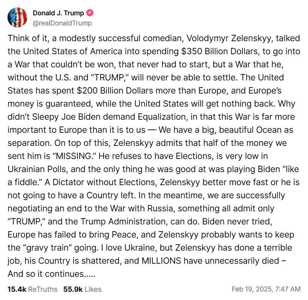Open Donald J. Trump's profile avatar
Viewport: 308px width, 300px height.
(x=17, y=17)
